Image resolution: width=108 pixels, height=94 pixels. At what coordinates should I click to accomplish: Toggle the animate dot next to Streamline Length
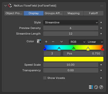(x=101, y=34)
